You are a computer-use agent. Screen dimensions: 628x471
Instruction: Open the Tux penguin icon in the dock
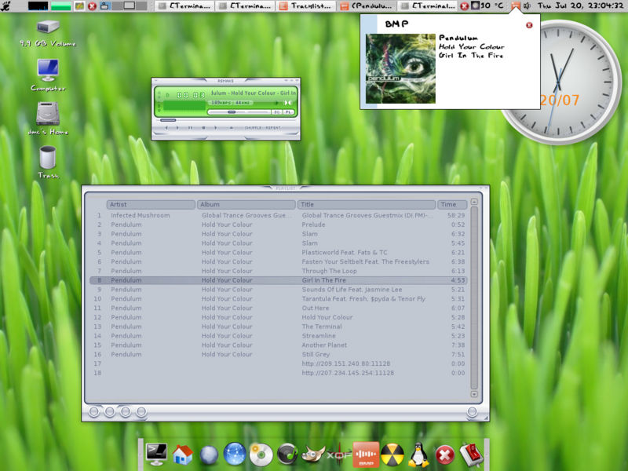click(x=418, y=455)
